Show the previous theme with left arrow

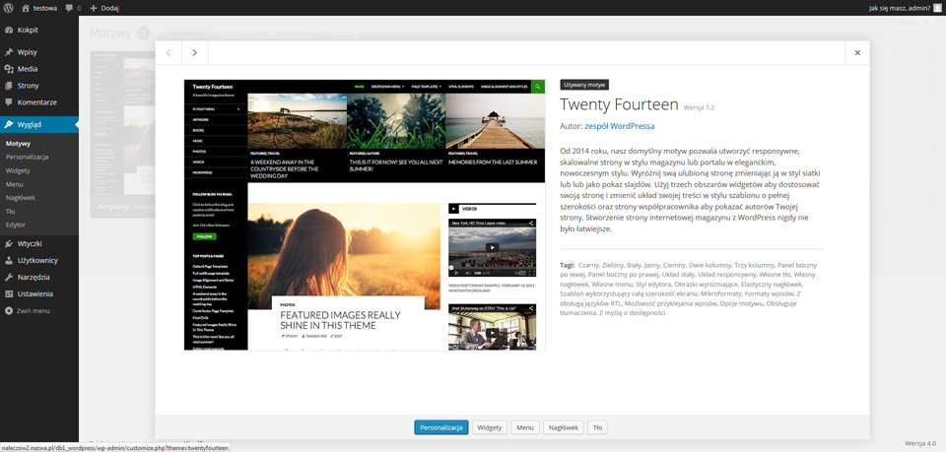tap(169, 52)
